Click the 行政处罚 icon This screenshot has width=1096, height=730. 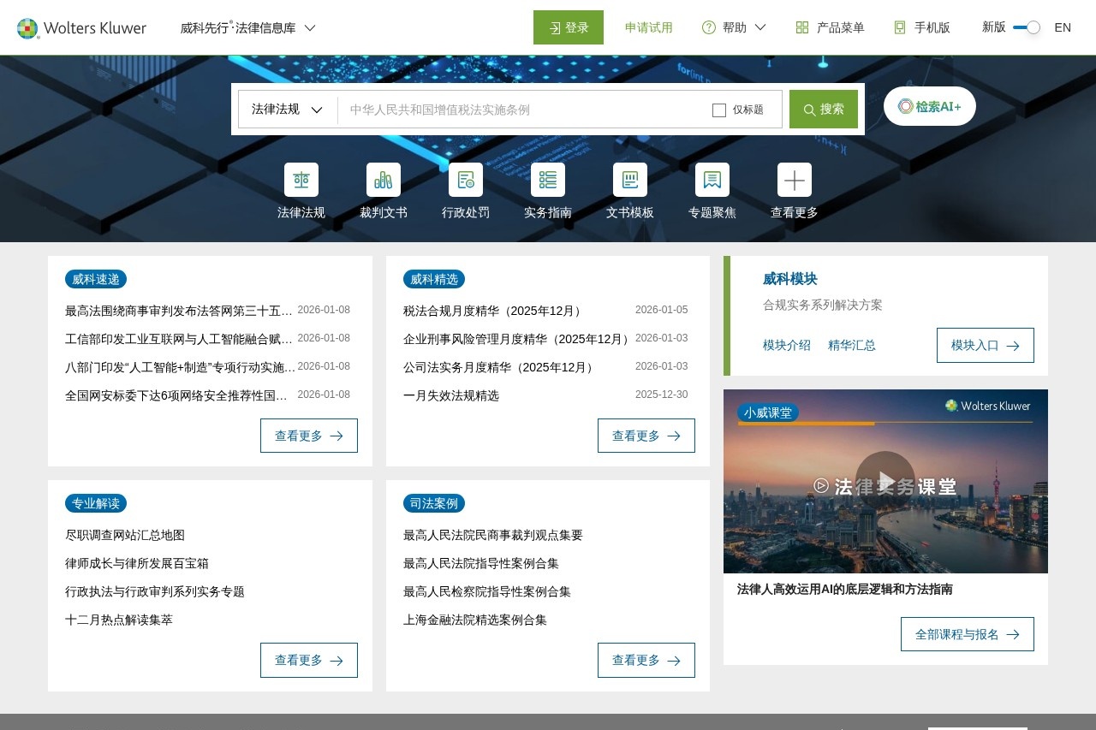click(465, 180)
